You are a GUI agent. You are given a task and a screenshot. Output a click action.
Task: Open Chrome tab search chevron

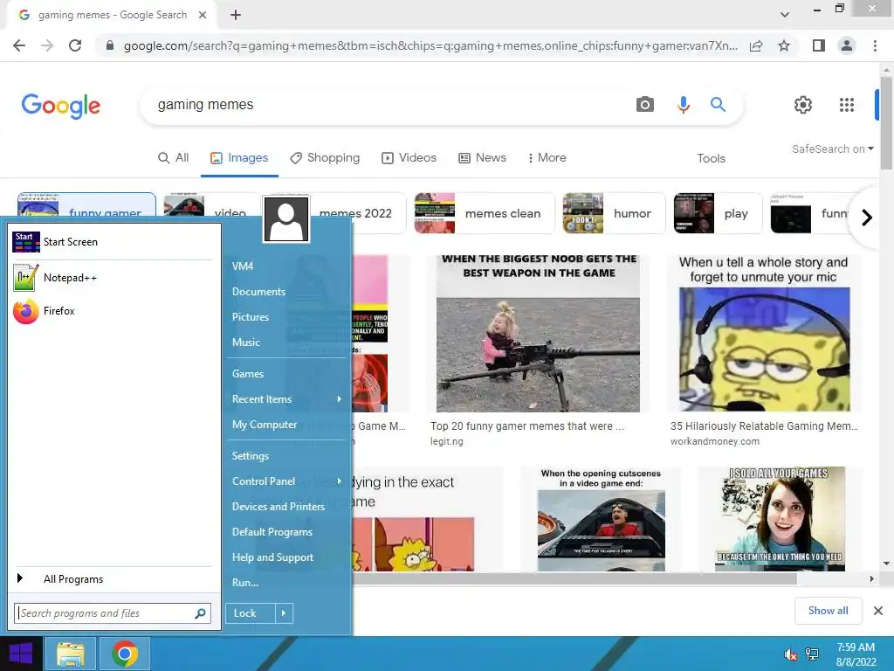coord(785,15)
